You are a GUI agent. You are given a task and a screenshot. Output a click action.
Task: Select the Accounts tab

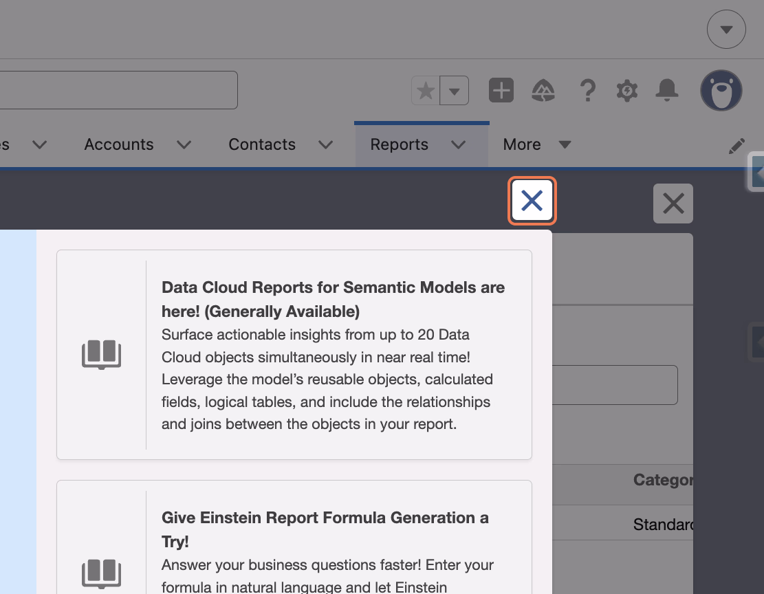click(x=119, y=144)
